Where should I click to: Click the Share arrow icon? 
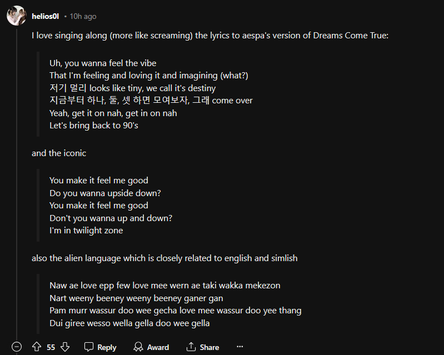pos(191,347)
